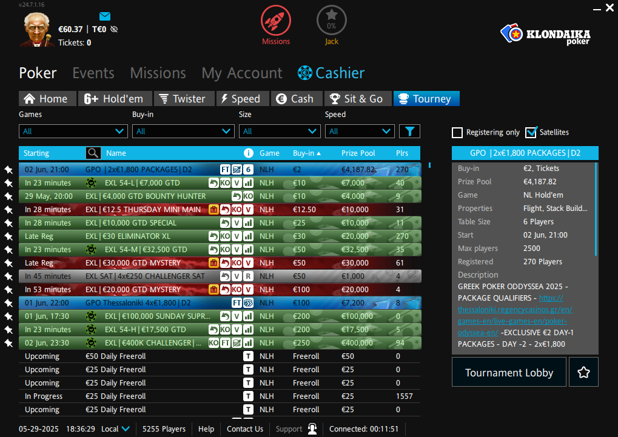Viewport: 618px width, 437px height.
Task: Favorite star beside €30 ELIMINATOR XL row
Action: (x=8, y=236)
